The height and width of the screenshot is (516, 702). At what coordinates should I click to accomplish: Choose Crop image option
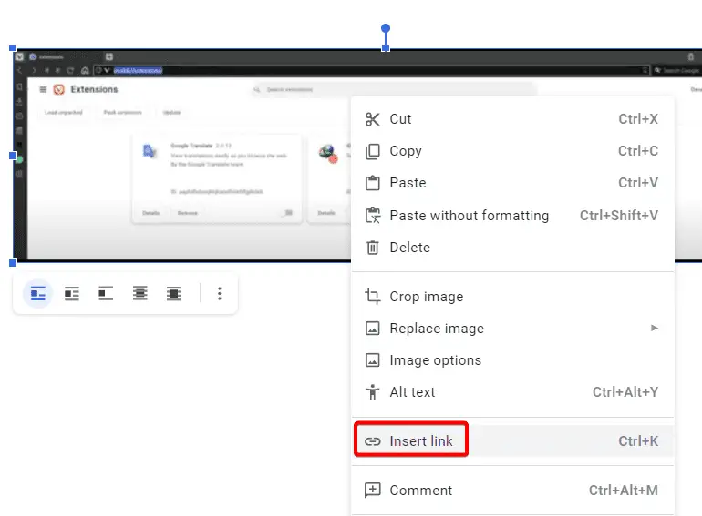pyautogui.click(x=512, y=296)
